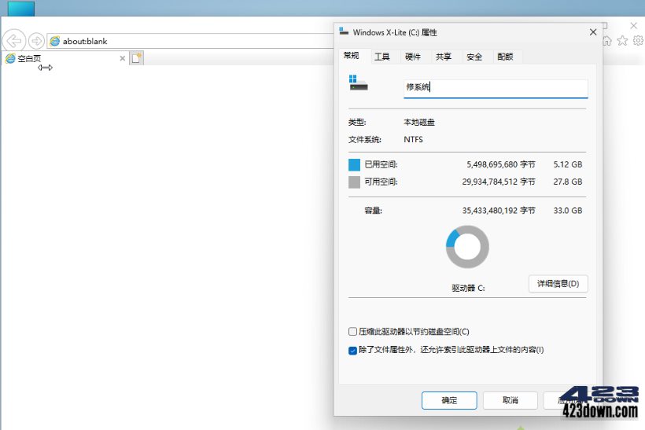Switch to the 硬件 tab
This screenshot has width=645, height=430.
click(x=413, y=57)
